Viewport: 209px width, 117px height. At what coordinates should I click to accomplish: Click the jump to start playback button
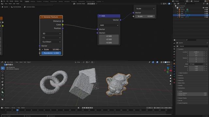coord(83,108)
